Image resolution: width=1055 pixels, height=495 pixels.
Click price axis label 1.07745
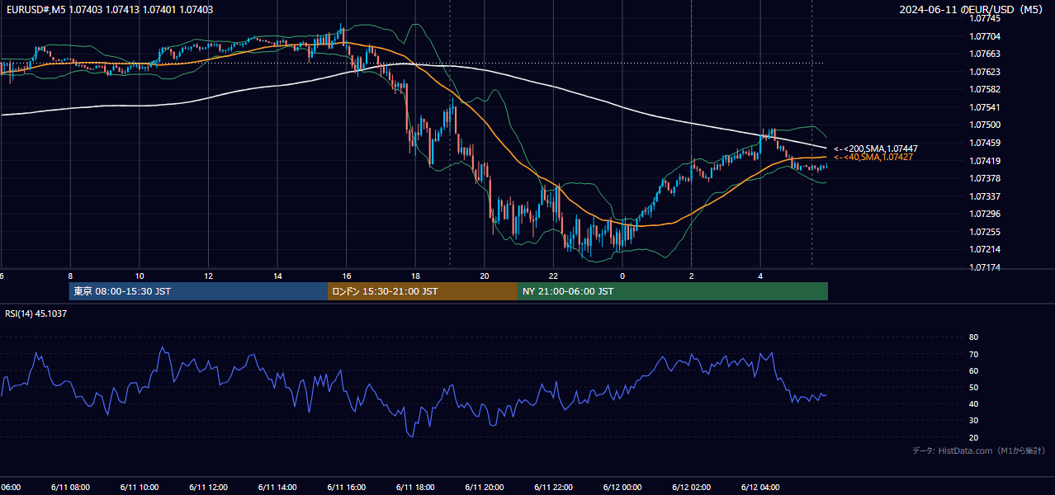tap(985, 18)
